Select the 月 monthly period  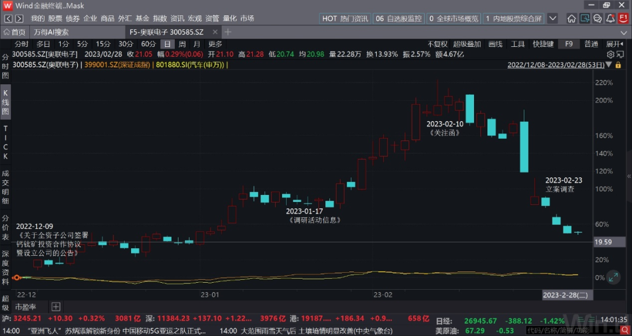coord(196,44)
